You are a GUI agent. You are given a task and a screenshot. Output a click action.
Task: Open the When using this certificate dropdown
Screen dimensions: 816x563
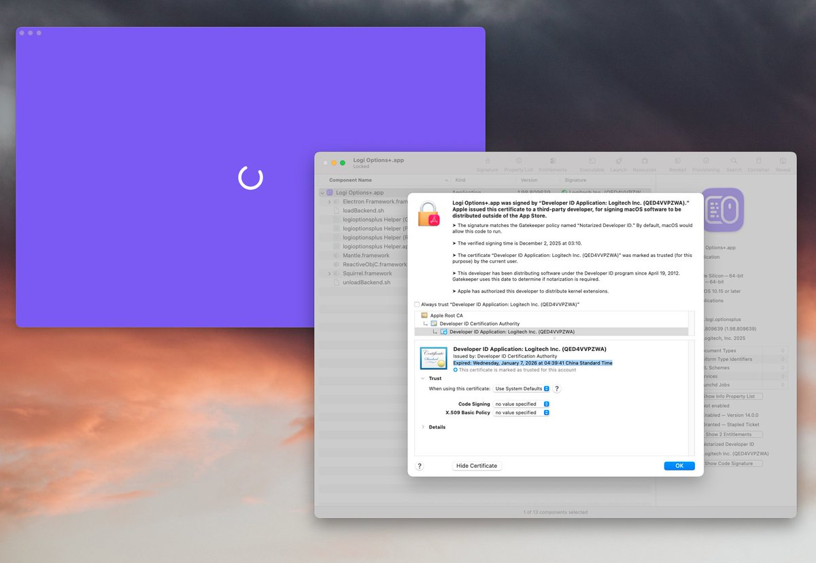[x=521, y=389]
